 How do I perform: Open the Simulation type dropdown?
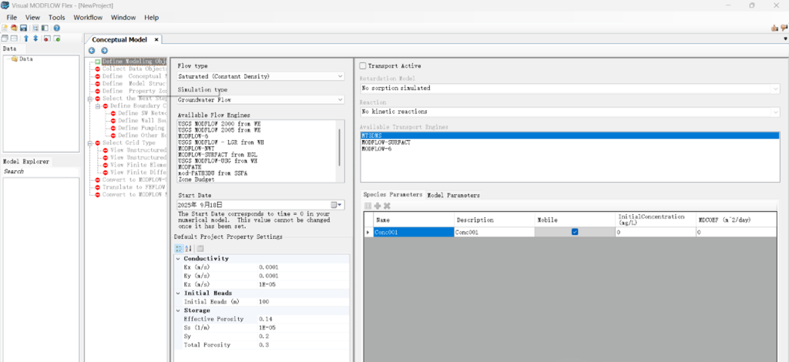340,99
